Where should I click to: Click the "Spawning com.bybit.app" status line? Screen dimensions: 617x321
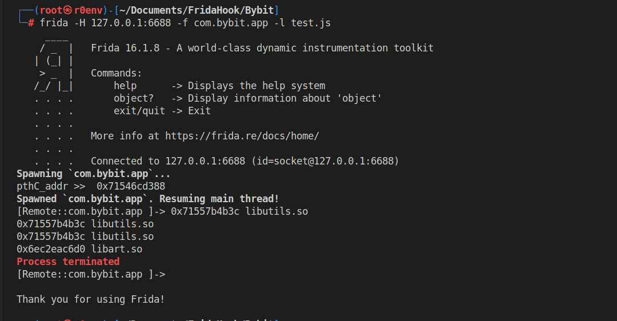point(93,174)
